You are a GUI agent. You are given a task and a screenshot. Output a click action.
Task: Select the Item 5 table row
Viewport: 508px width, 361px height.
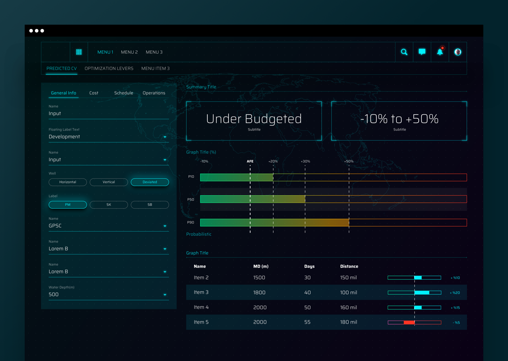pyautogui.click(x=326, y=322)
